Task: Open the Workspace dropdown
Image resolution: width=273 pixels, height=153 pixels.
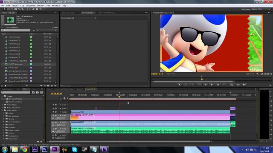Action: (261, 9)
